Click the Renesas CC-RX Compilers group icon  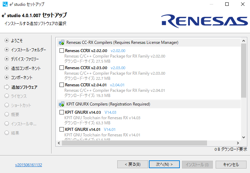(62, 42)
